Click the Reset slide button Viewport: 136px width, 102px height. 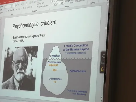click(x=1, y=10)
